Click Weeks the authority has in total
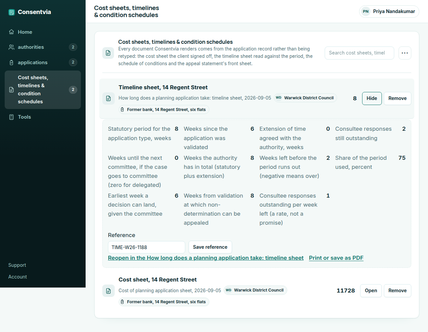 [212, 167]
